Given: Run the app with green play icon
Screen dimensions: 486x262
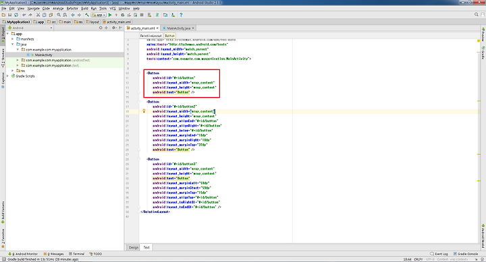Looking at the screenshot, I should pos(110,15).
